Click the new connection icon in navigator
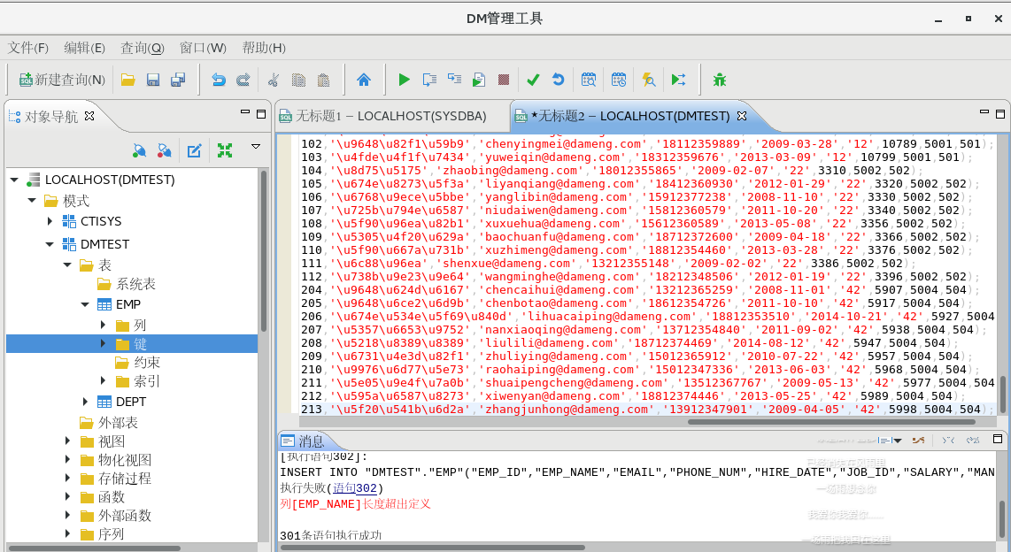This screenshot has width=1011, height=552. (139, 150)
